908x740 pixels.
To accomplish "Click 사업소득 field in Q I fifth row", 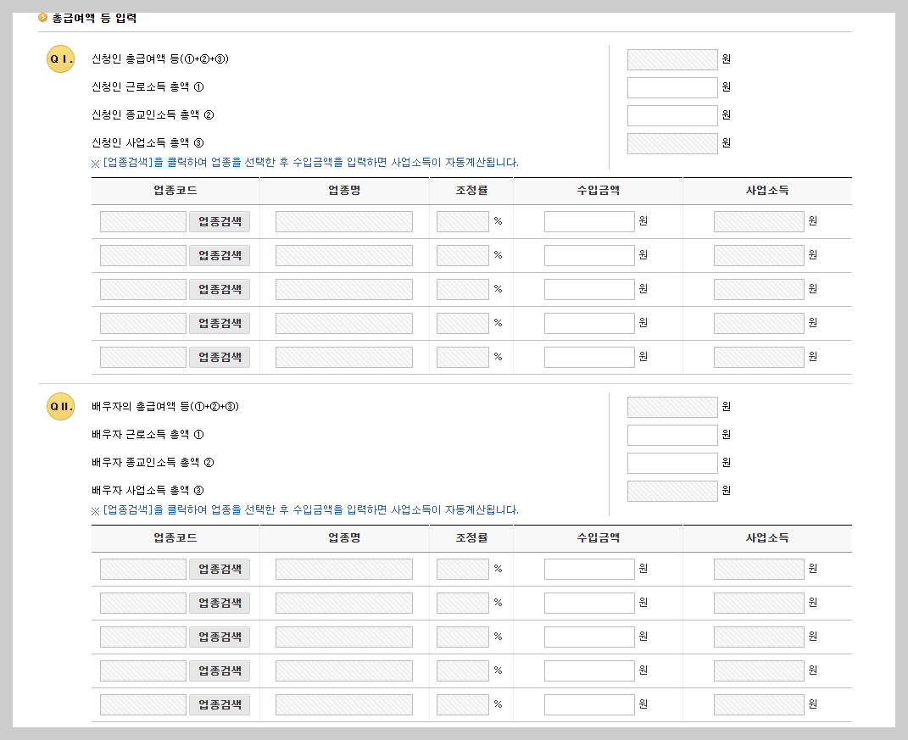I will point(759,357).
